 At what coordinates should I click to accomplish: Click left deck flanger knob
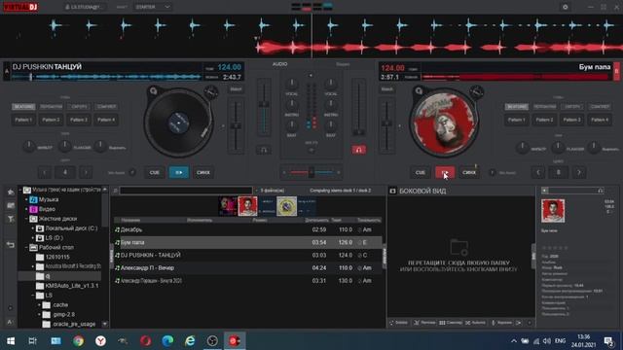coord(65,146)
